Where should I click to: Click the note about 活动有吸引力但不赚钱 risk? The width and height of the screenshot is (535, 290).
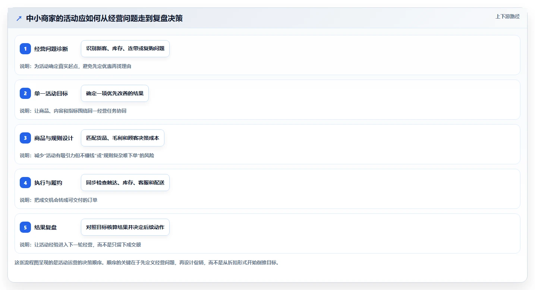click(x=87, y=155)
